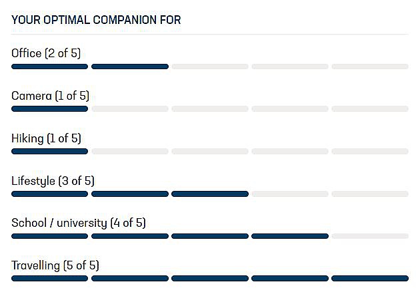The height and width of the screenshot is (292, 418).
Task: Click fourth filled segment of School / university bar
Action: coord(290,236)
